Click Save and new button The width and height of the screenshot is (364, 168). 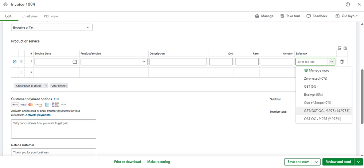(x=298, y=162)
